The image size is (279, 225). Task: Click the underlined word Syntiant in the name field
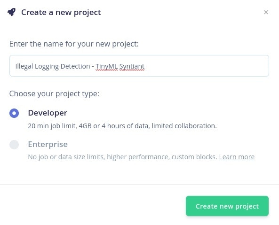point(132,66)
